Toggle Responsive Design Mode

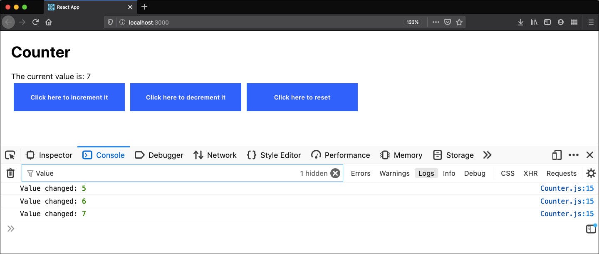coord(557,155)
